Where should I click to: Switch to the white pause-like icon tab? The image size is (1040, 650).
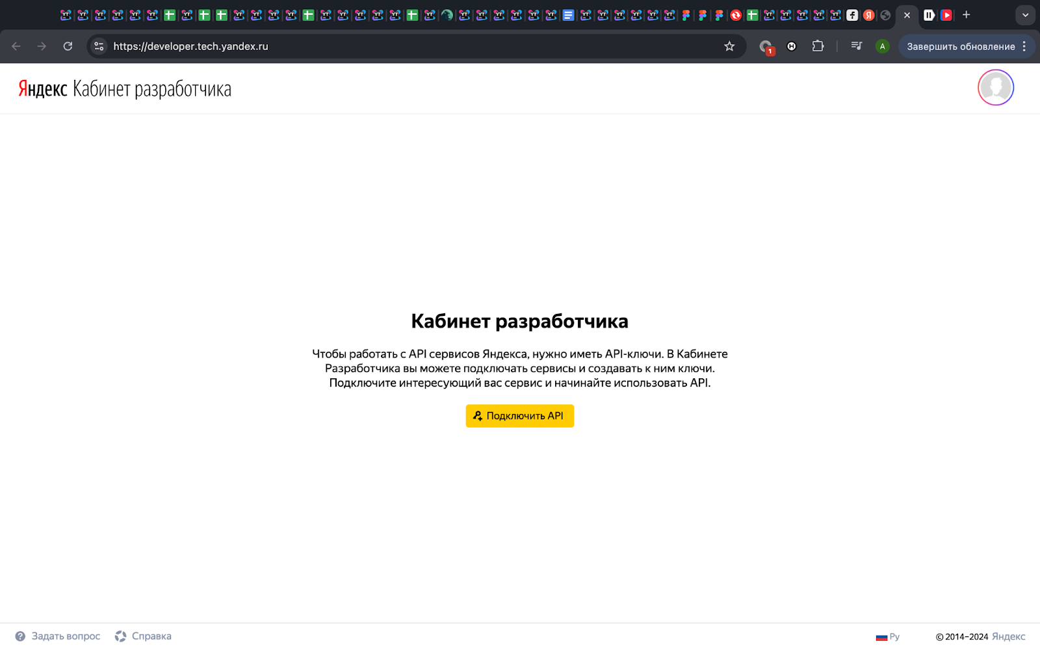point(929,15)
